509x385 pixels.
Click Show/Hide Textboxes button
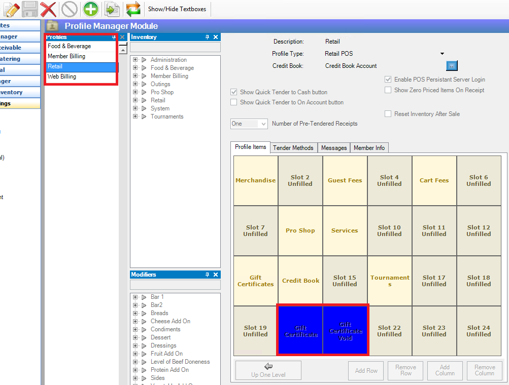coord(177,9)
